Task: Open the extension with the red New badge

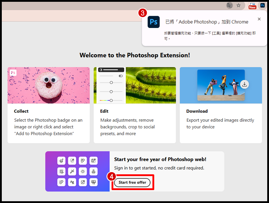Action: point(253,6)
